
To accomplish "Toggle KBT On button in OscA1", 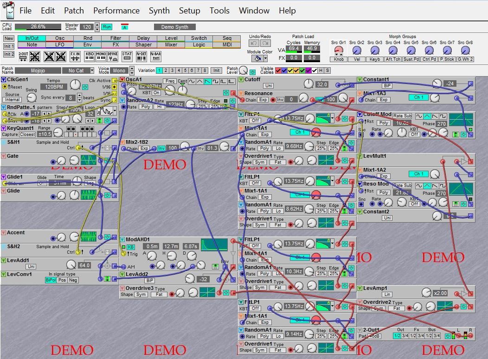I will tap(156, 93).
